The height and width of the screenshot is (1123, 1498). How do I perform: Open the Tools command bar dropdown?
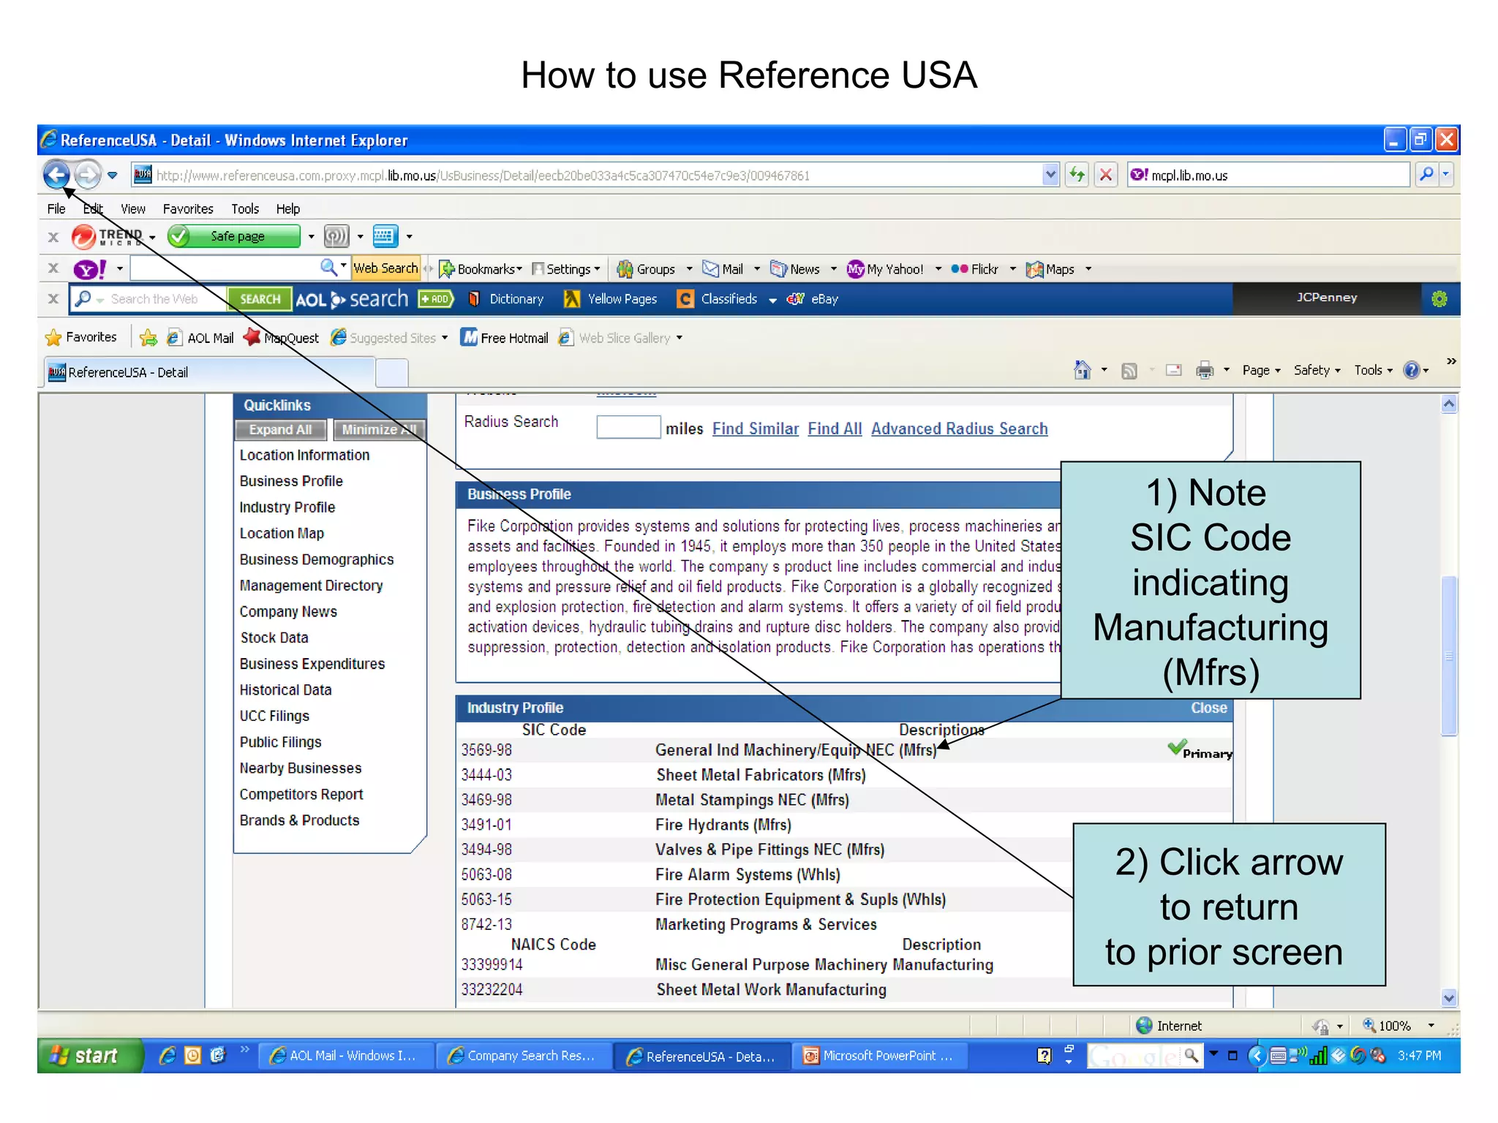(x=1373, y=370)
